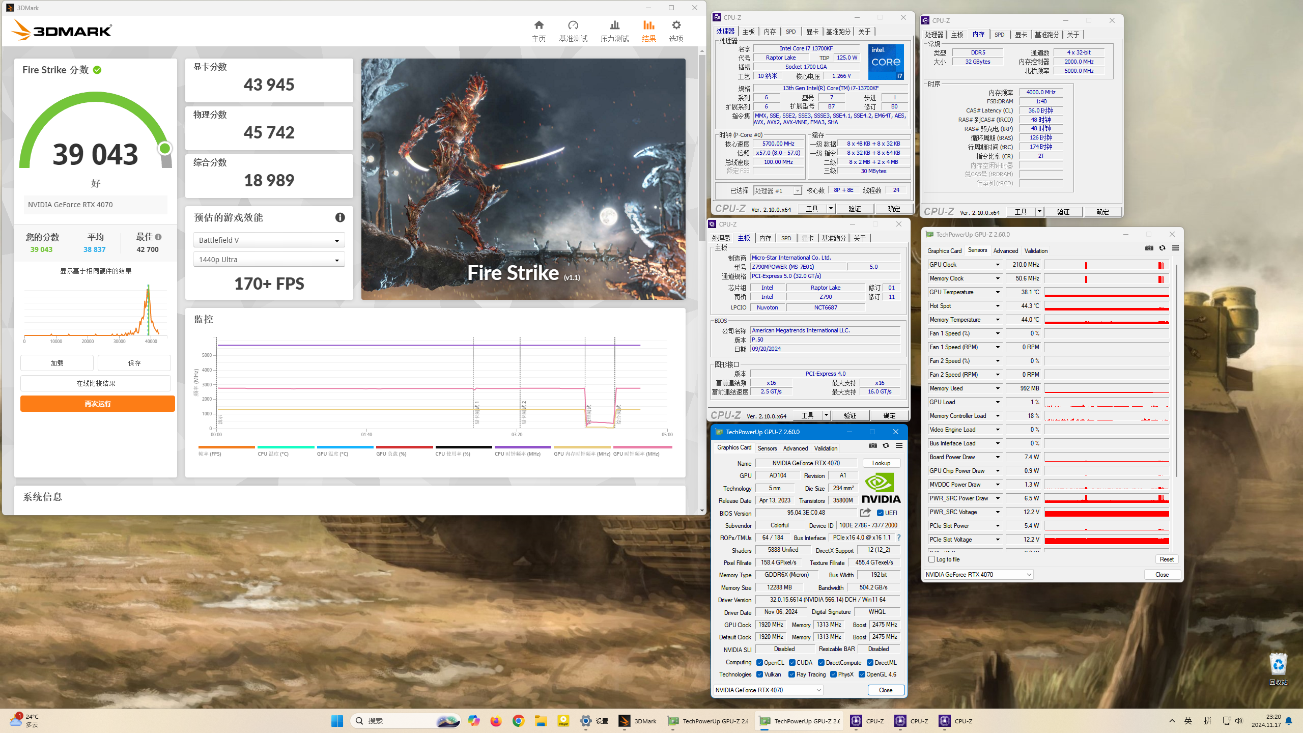Open GPU selector dropdown in GPU-Z Sensors window
Screen dimensions: 1303x733
click(978, 574)
